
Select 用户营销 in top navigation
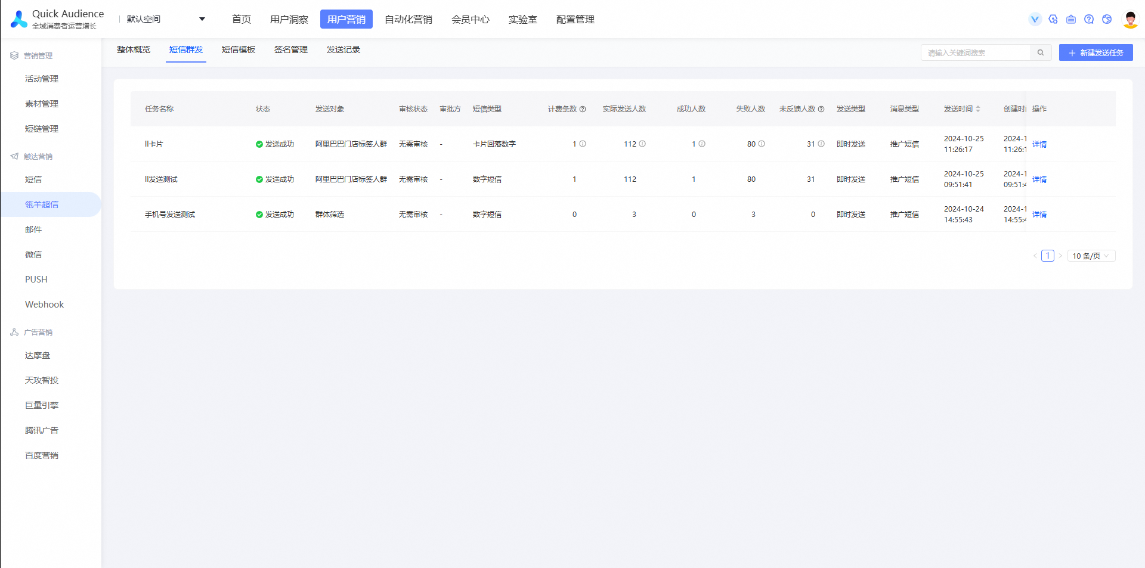tap(346, 19)
